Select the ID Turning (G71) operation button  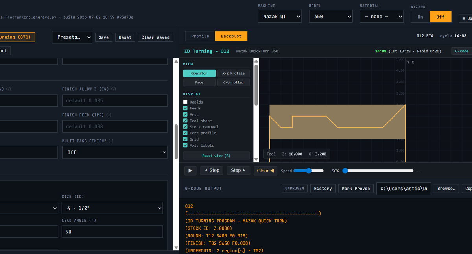tap(17, 37)
